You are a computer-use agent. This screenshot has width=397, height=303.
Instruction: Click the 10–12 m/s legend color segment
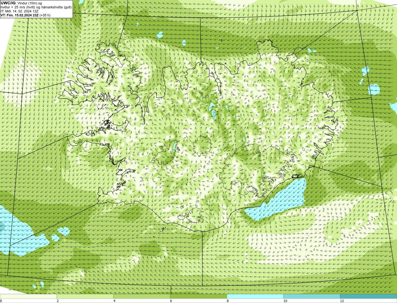(x=312, y=296)
